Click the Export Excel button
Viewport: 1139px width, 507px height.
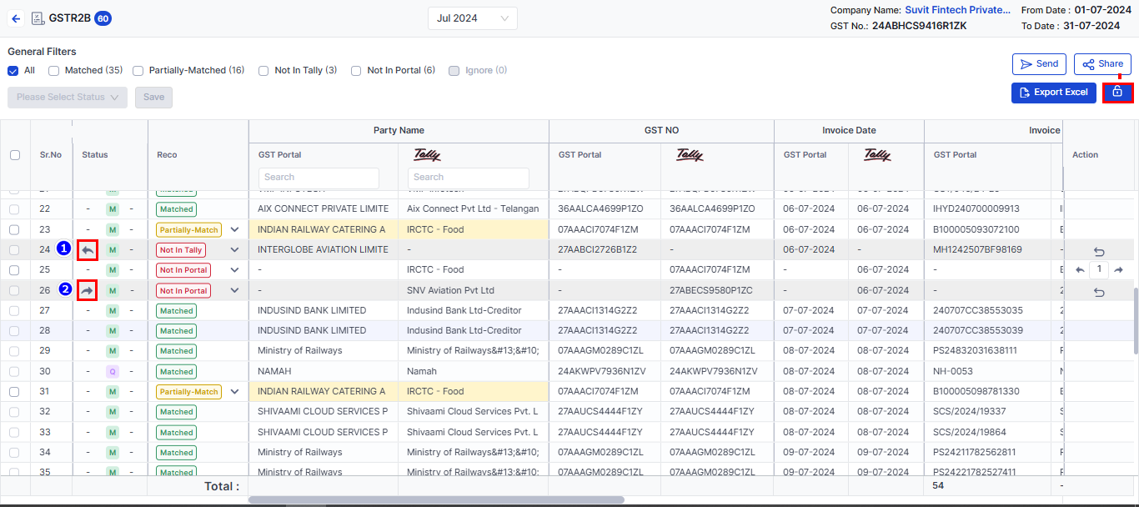[x=1053, y=93]
